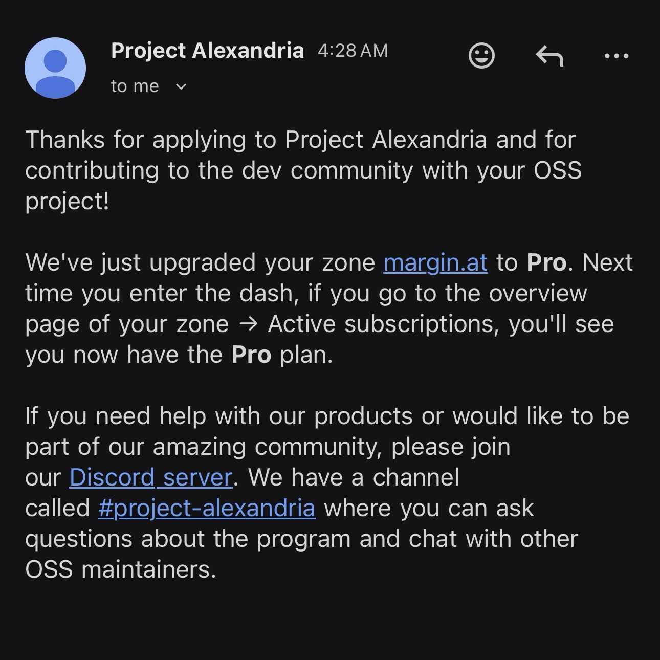Tap the sender's profile avatar
Viewport: 660px width, 660px height.
(55, 68)
